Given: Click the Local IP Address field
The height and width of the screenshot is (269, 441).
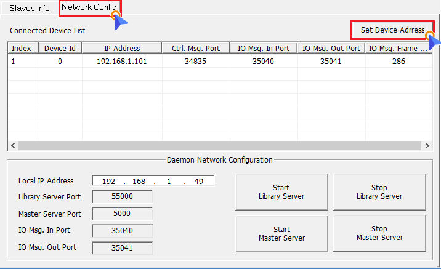Looking at the screenshot, I should click(153, 181).
